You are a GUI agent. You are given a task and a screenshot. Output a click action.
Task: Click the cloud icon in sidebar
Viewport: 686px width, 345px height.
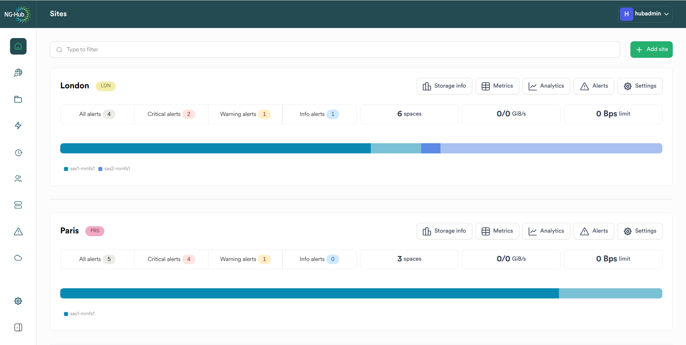click(x=18, y=258)
